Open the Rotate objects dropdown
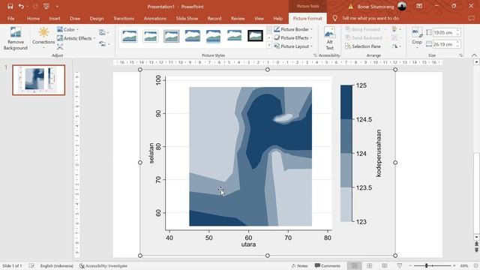Image resolution: width=480 pixels, height=270 pixels. 397,46
